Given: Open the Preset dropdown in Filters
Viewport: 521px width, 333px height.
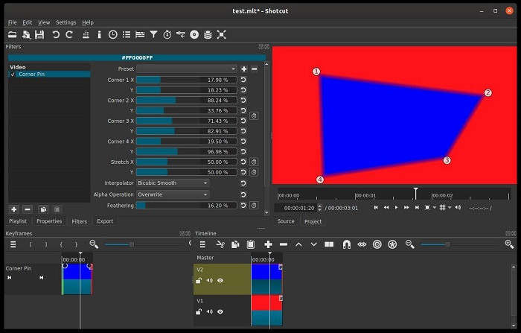Looking at the screenshot, I should (x=186, y=69).
